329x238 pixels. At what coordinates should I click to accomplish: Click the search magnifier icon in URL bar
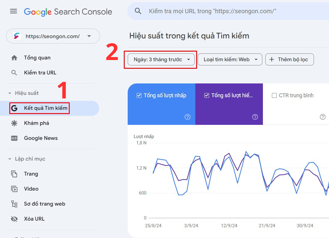(138, 11)
